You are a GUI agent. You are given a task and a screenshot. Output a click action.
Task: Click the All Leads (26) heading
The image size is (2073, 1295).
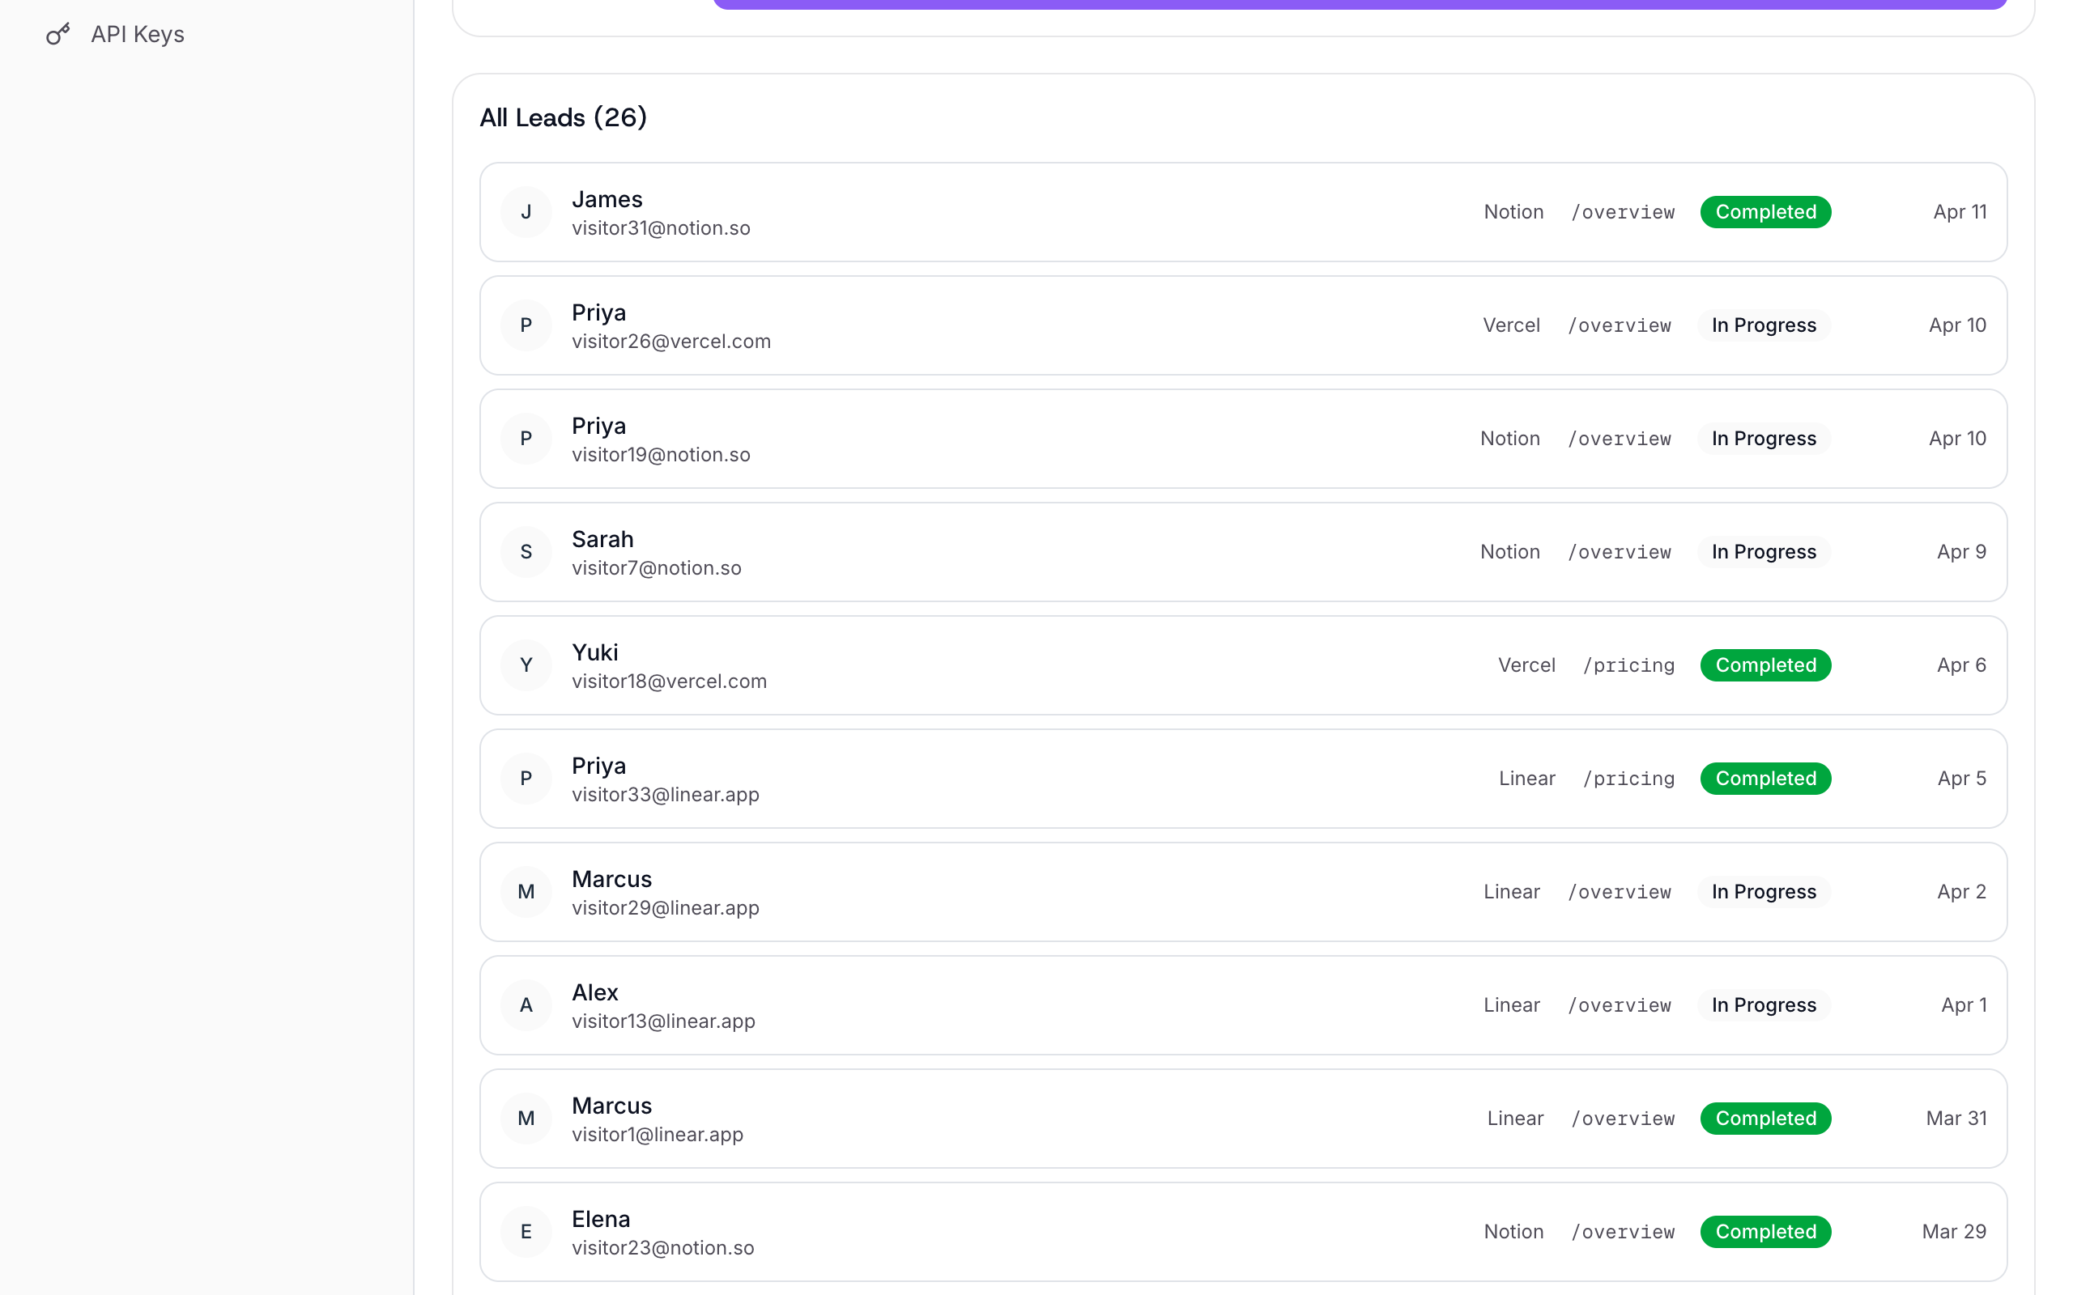pos(563,117)
